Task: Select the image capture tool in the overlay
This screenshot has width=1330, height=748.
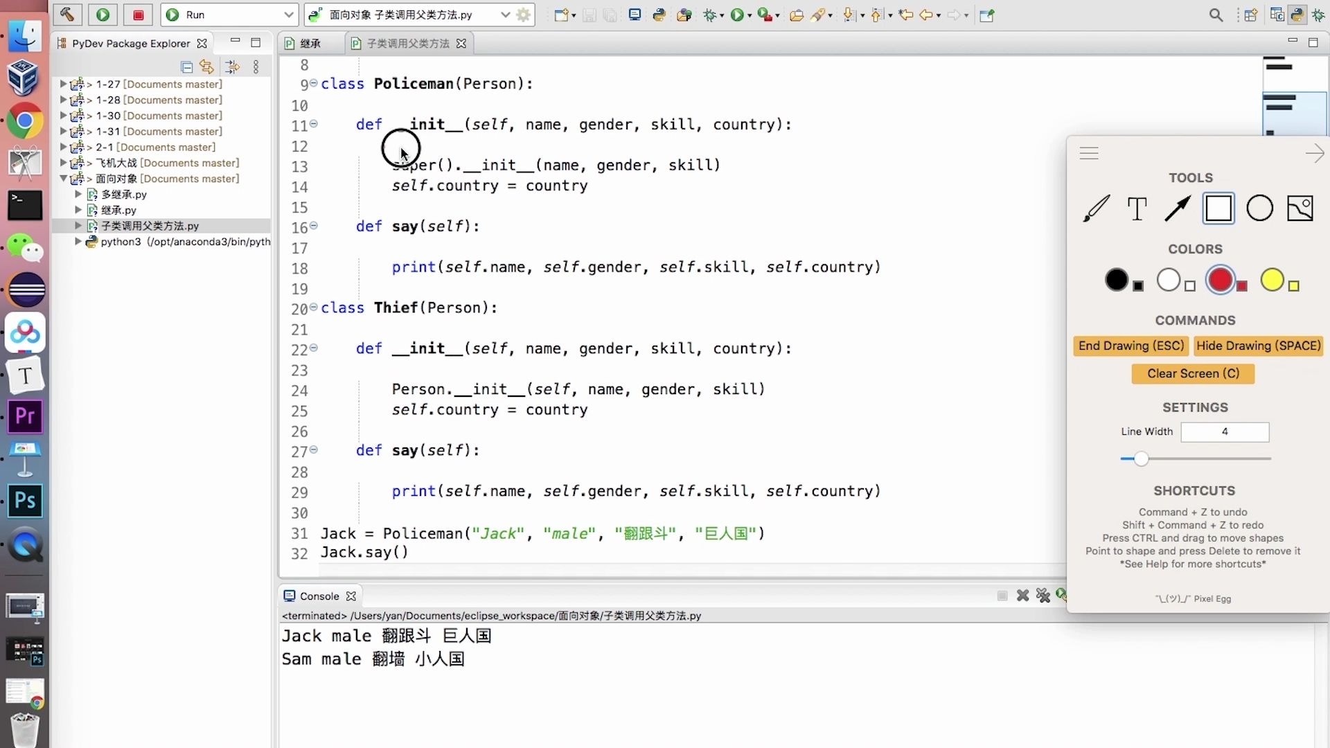Action: point(1300,208)
